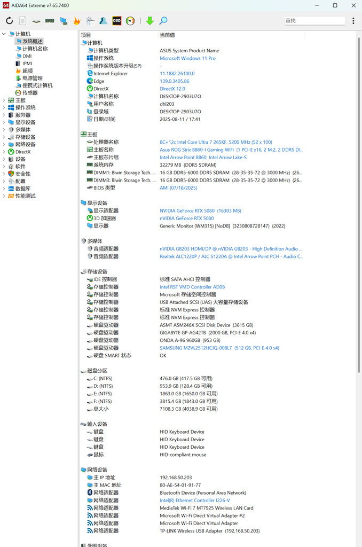Open the SAMSUNG MZVL2512HCJQ drive link
The image size is (362, 547).
coord(219,348)
